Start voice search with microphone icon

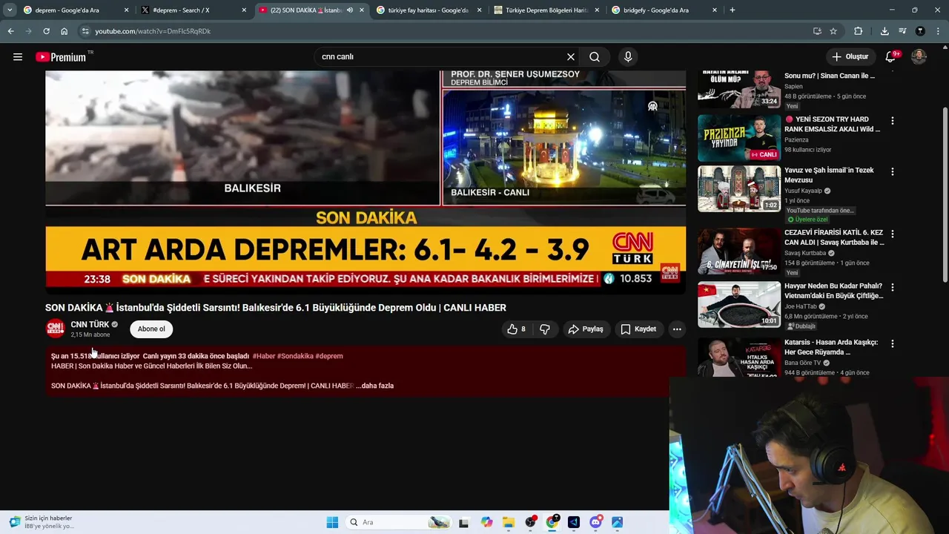pyautogui.click(x=628, y=56)
